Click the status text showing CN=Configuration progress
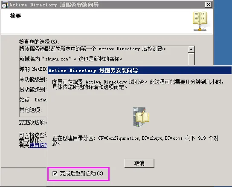 (135, 141)
